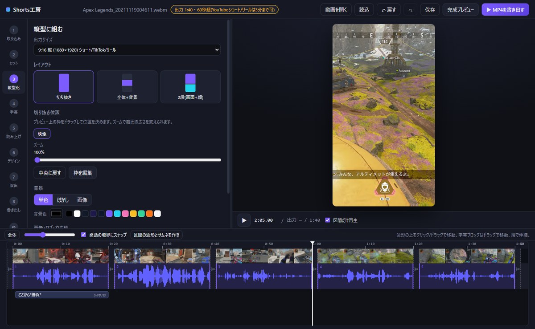Click the left panel scrollbar
Viewport: 535px width, 329px height.
tap(229, 107)
